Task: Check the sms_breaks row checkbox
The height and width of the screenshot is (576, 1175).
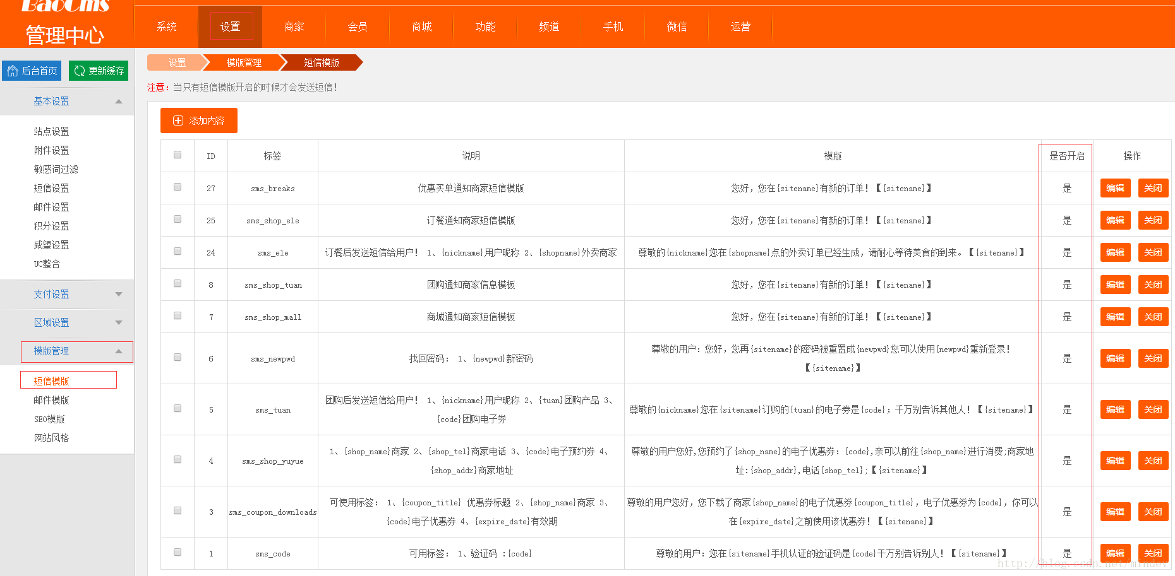Action: point(178,187)
